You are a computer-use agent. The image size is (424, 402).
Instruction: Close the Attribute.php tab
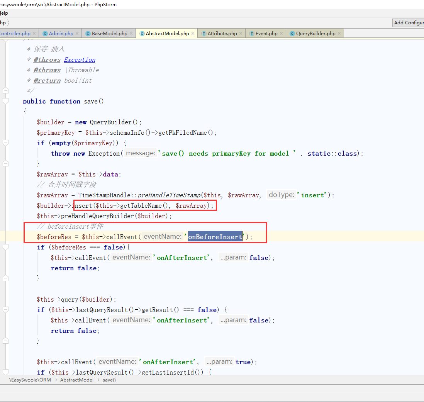coord(241,33)
